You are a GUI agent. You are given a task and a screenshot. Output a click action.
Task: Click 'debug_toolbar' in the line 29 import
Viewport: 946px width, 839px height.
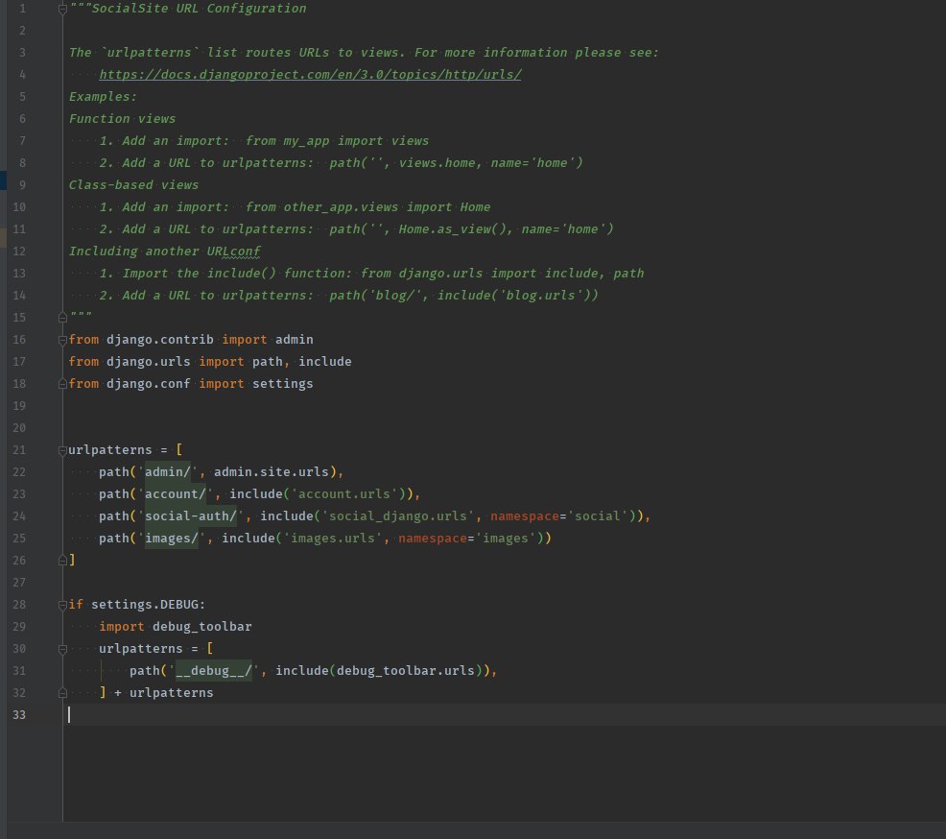pyautogui.click(x=202, y=627)
